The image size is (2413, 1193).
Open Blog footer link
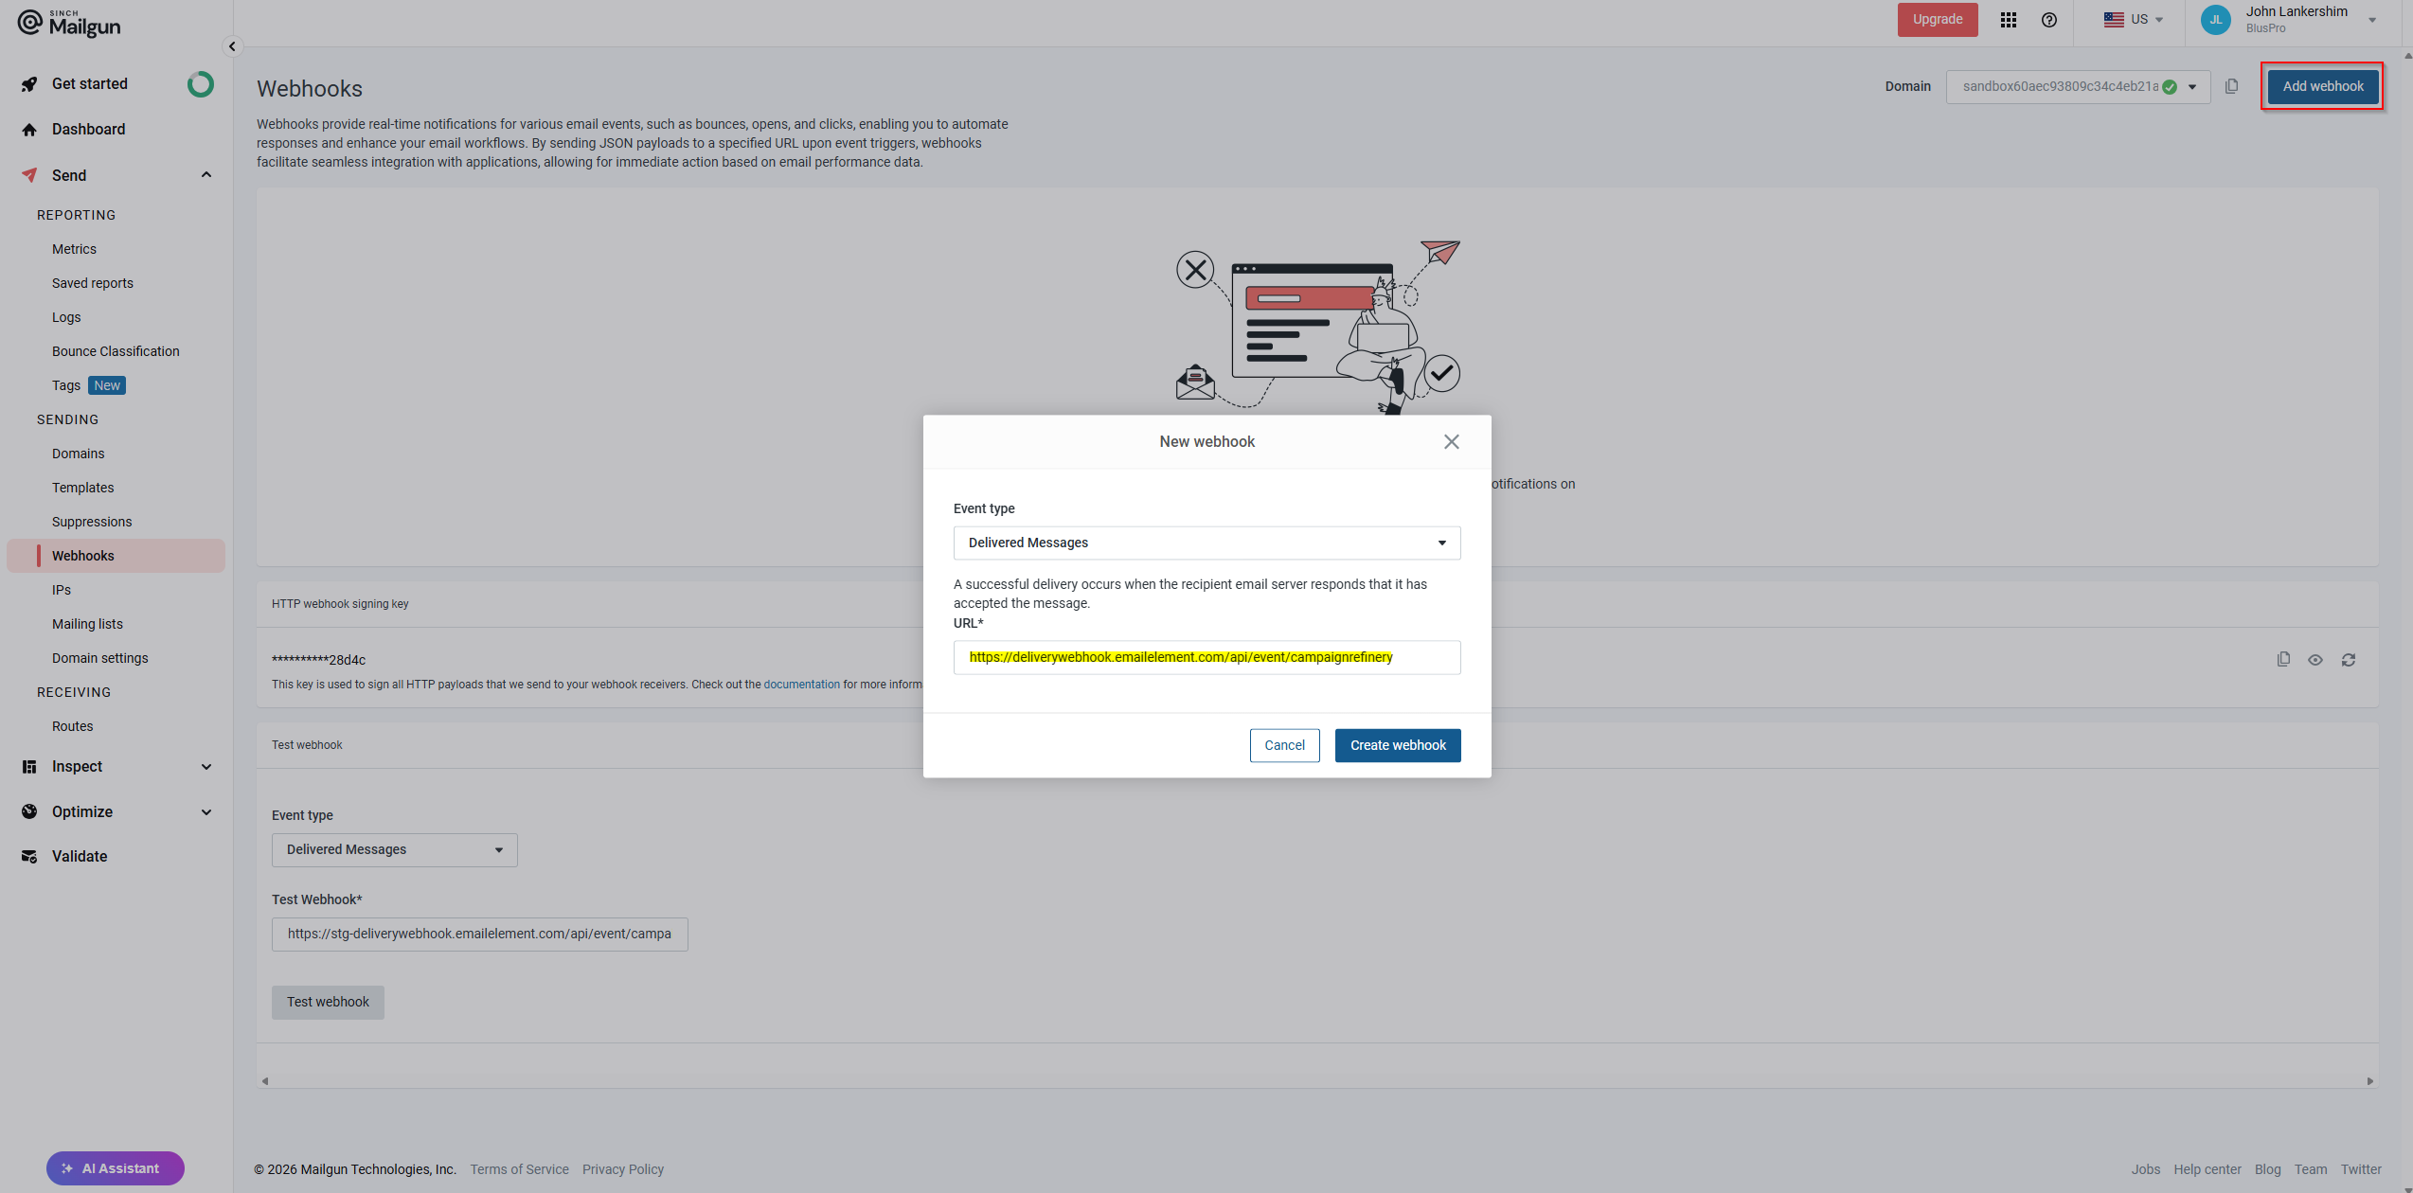pos(2267,1170)
